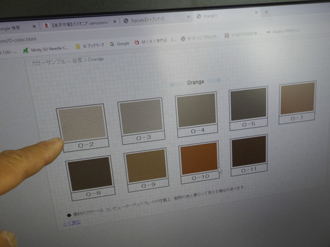Choose the O-4 taupe swatch
Viewport: 330px width, 247px height.
tap(197, 110)
